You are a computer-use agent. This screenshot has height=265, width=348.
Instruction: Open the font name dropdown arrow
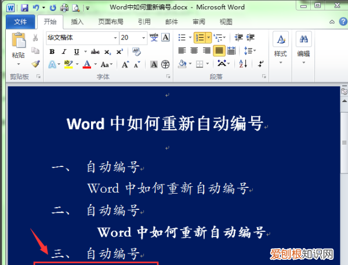[x=115, y=38]
